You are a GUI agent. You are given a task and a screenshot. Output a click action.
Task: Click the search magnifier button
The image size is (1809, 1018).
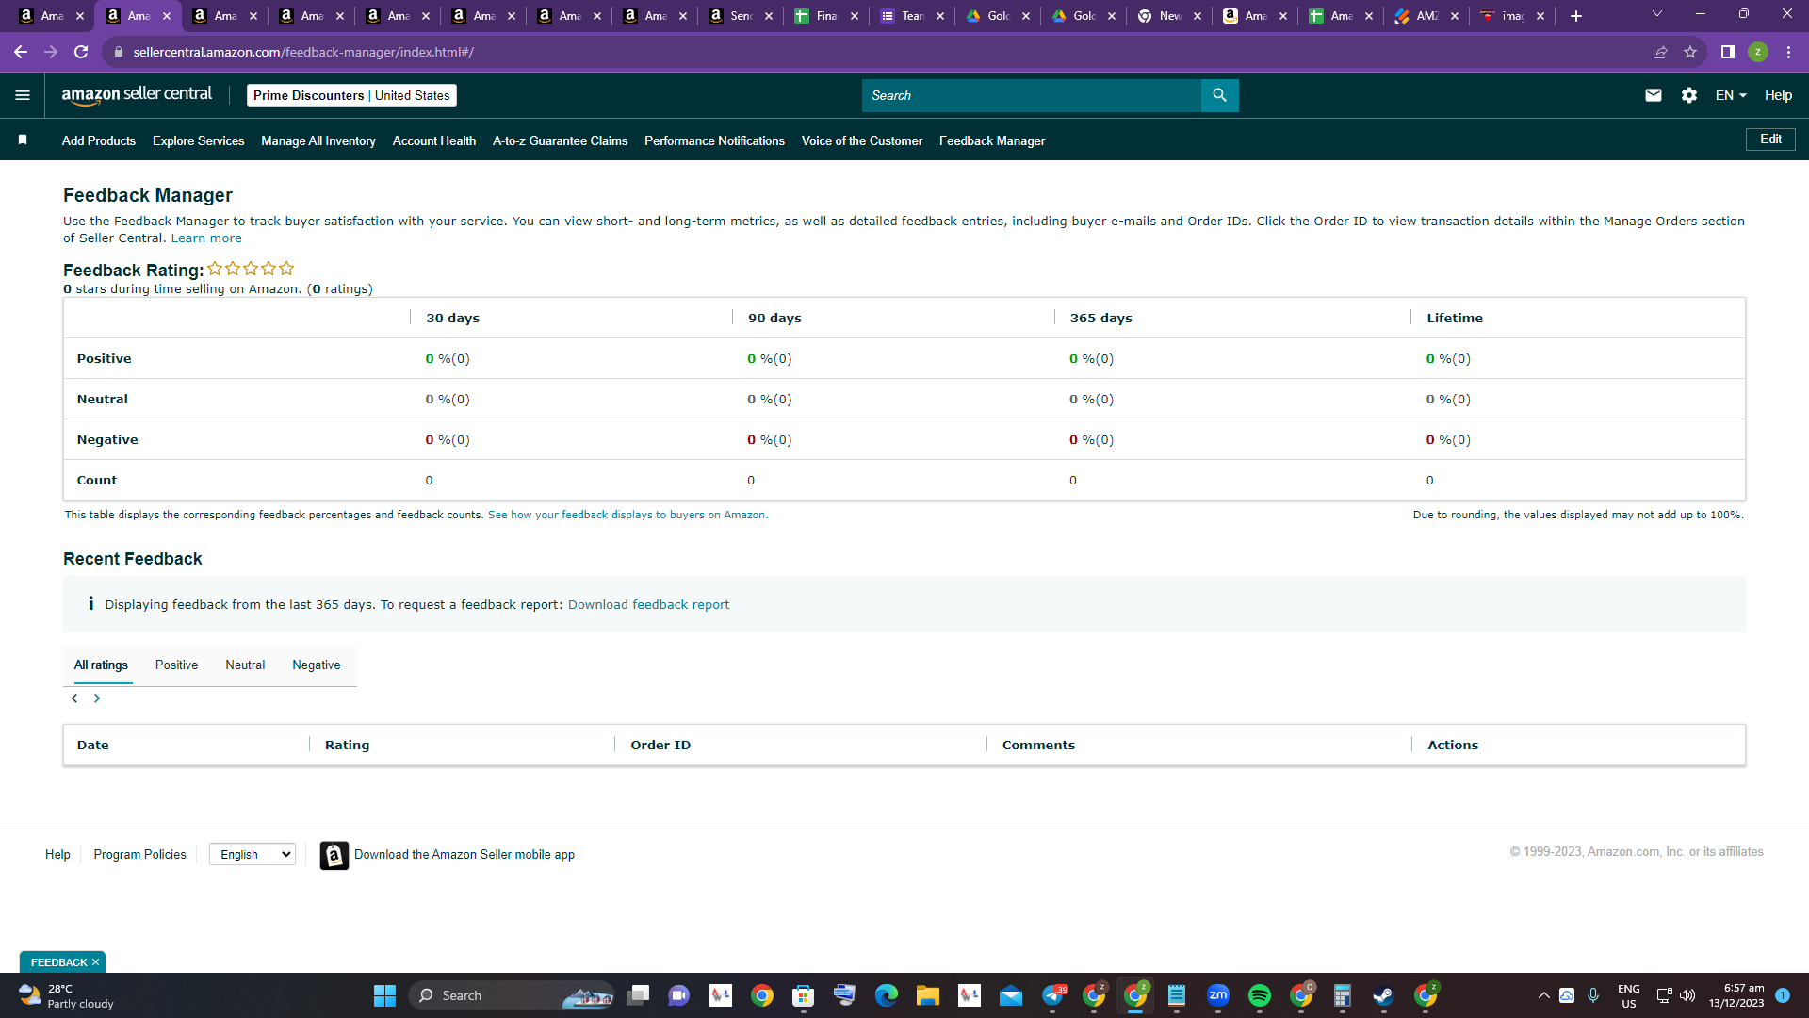pos(1219,95)
